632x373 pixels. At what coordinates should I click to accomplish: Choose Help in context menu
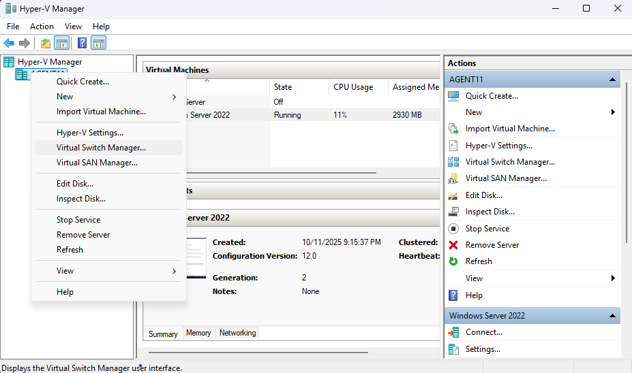pyautogui.click(x=108, y=292)
